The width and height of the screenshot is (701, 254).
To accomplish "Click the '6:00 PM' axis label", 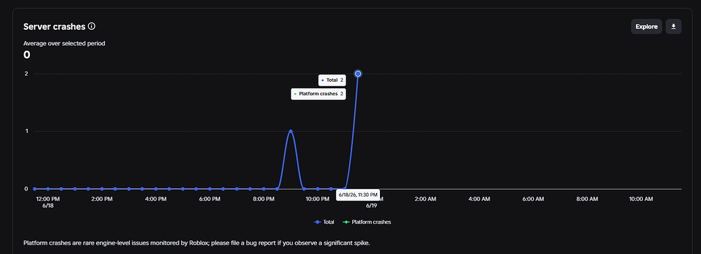I will (210, 199).
